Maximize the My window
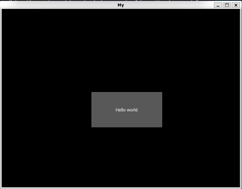Screen dimensions: 242x189 (x=227, y=5)
